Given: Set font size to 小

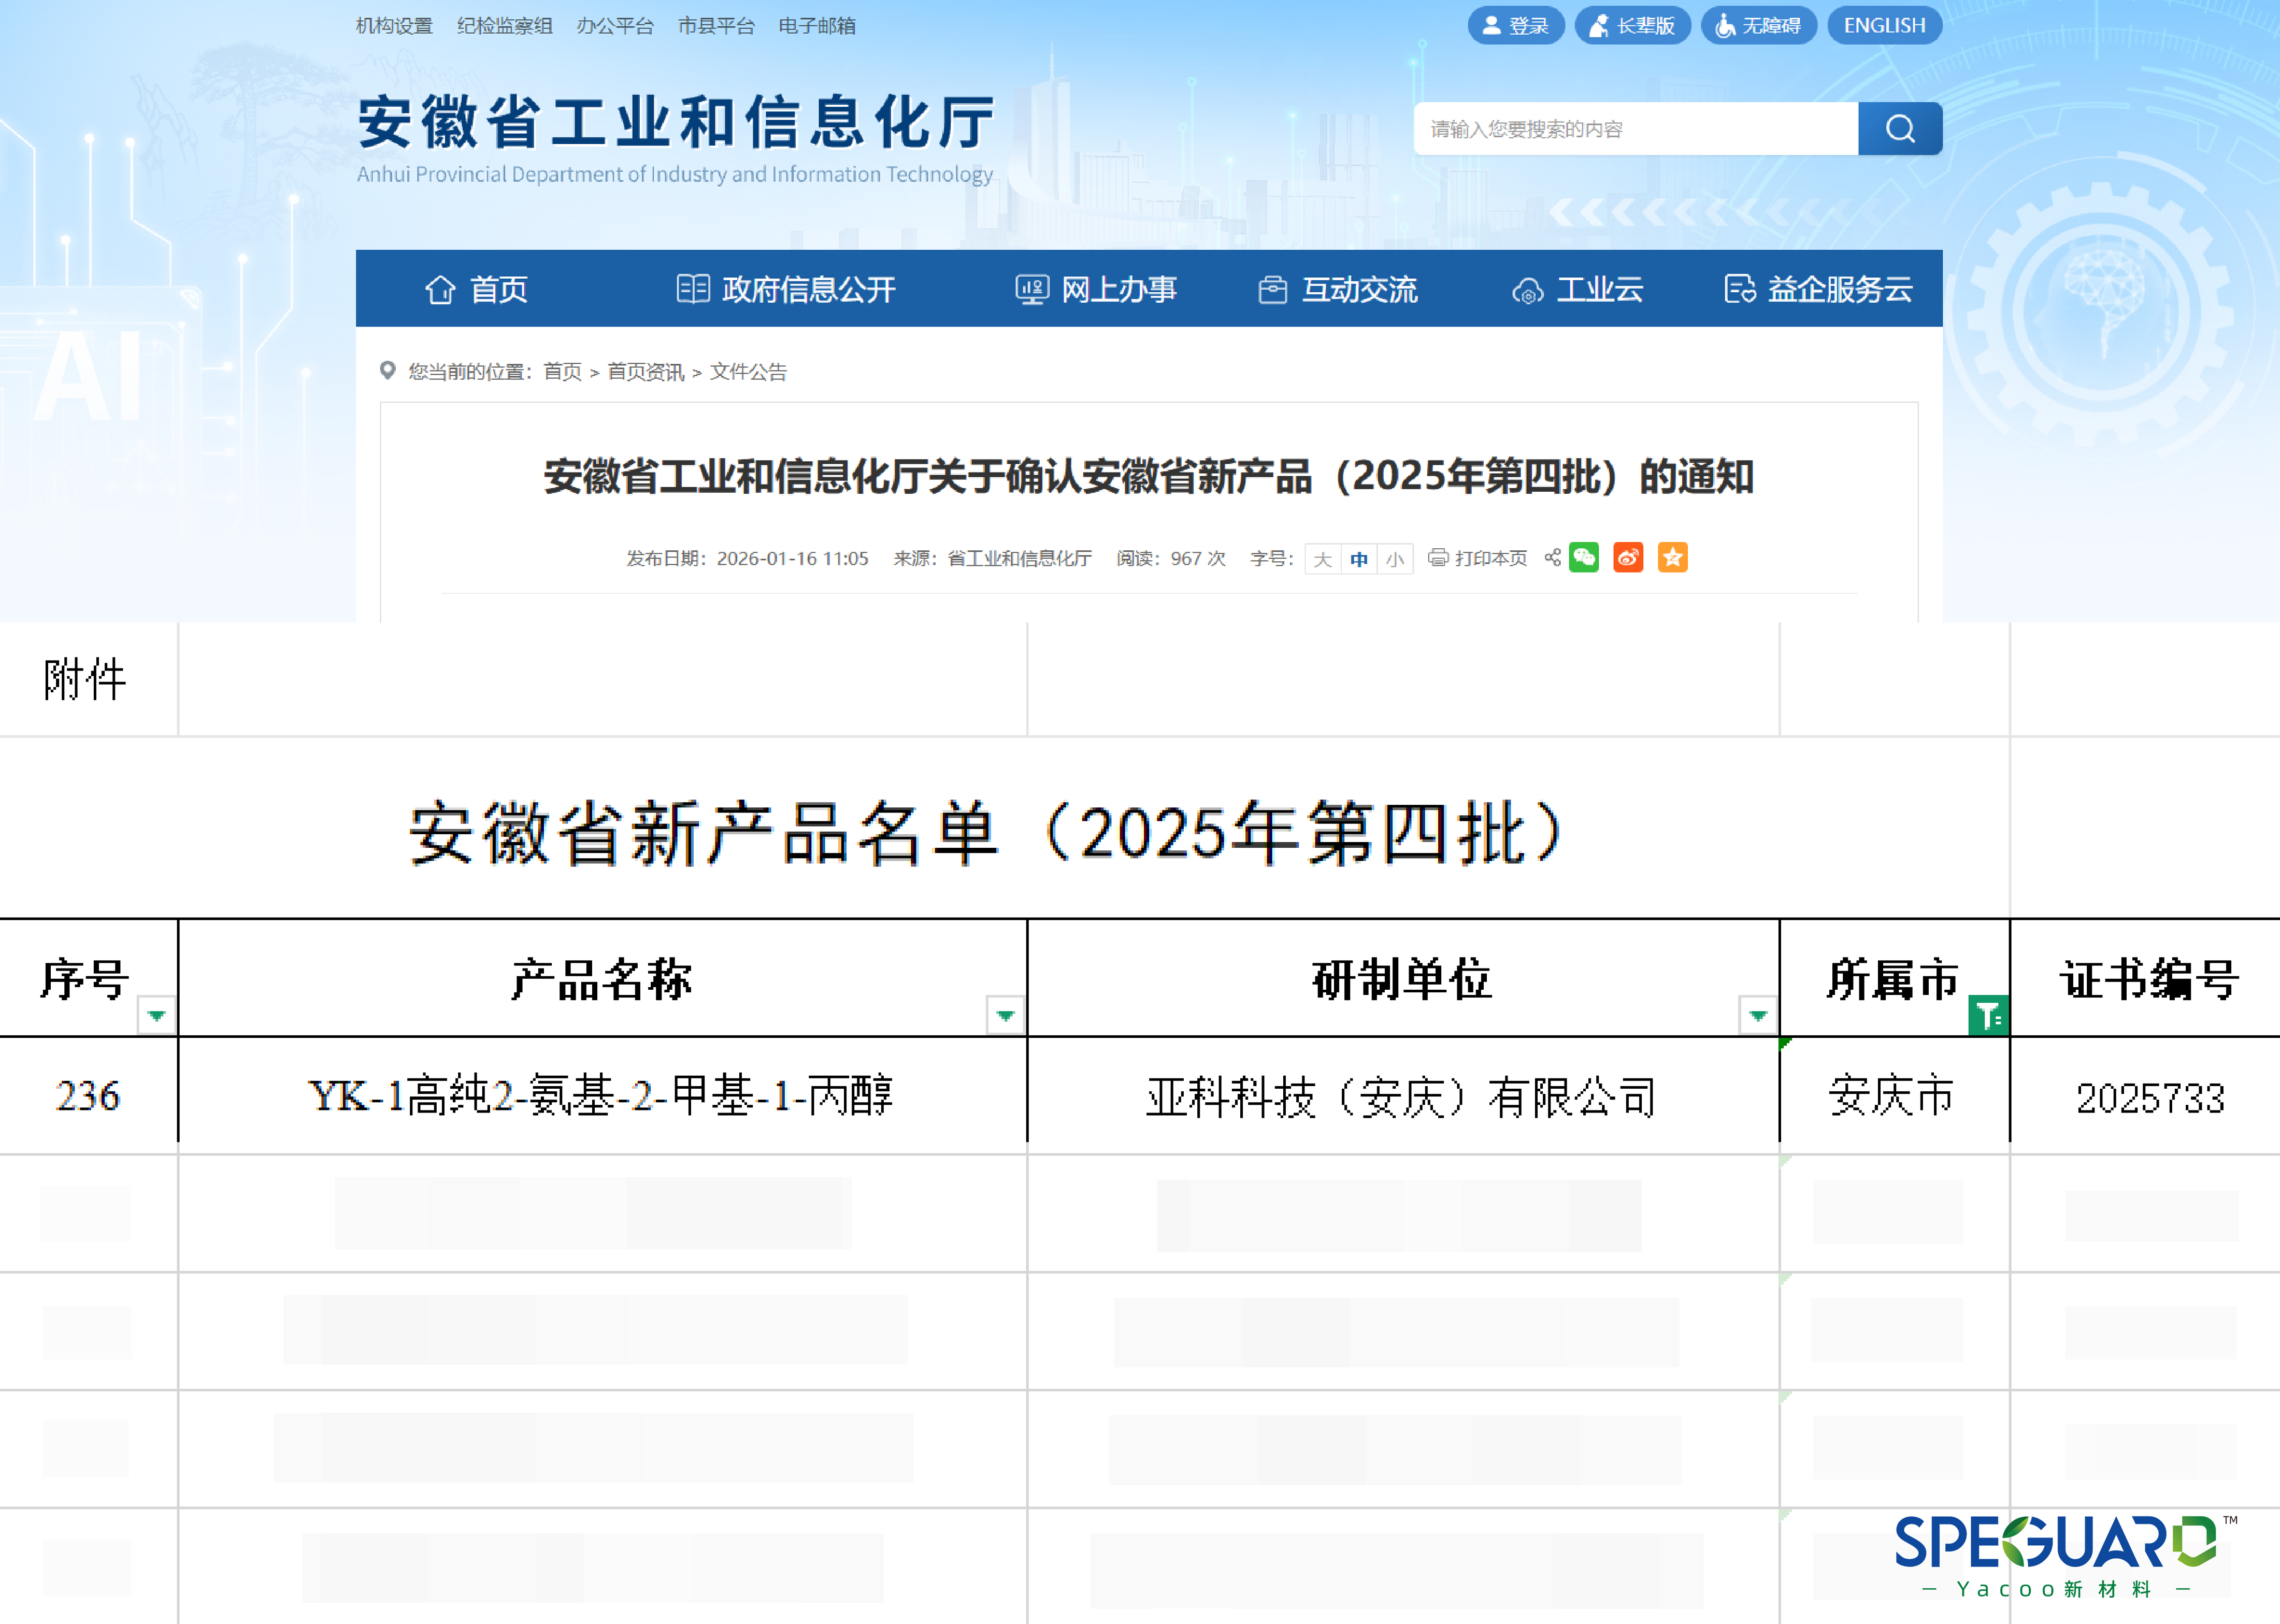Looking at the screenshot, I should 1395,559.
